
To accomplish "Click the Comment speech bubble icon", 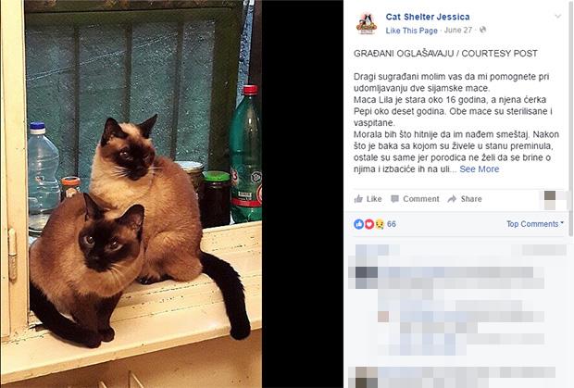I will pyautogui.click(x=394, y=199).
